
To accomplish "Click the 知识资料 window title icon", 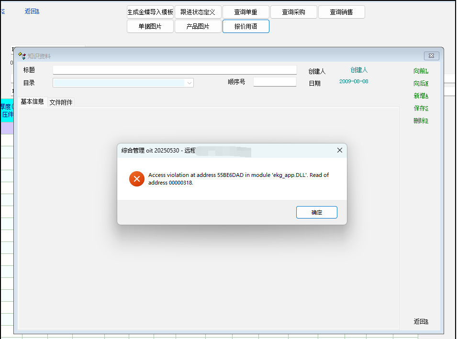I will click(22, 56).
